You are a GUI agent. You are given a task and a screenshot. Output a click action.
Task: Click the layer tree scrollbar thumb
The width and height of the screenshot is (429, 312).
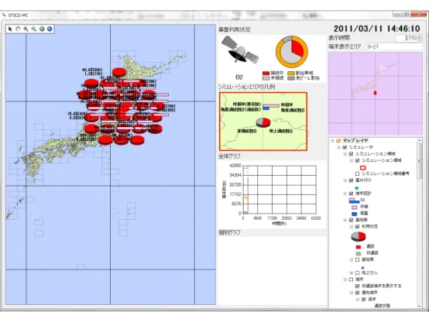(x=419, y=161)
